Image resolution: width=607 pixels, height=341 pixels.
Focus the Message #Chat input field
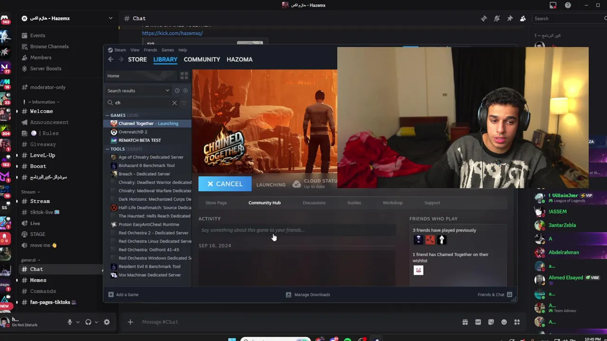pyautogui.click(x=299, y=322)
